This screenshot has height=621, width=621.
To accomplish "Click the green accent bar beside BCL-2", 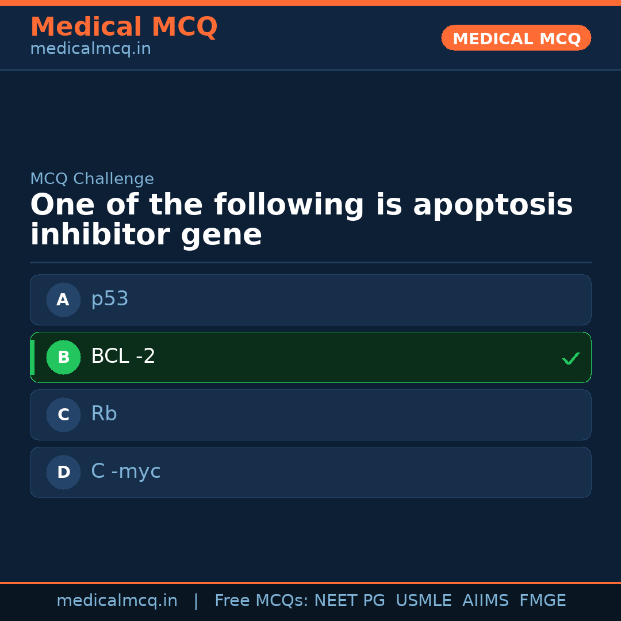I will tap(32, 357).
